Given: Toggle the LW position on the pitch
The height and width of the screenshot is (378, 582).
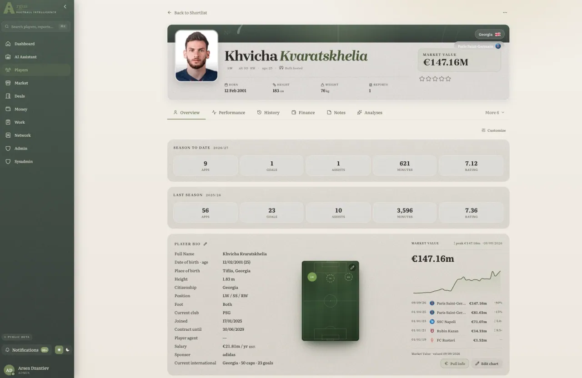Looking at the screenshot, I should [312, 277].
